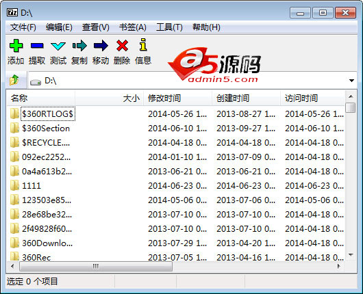Screen dimensions: 363x294
Task: Select the 2f49828f60 folder icon
Action: pyautogui.click(x=14, y=228)
